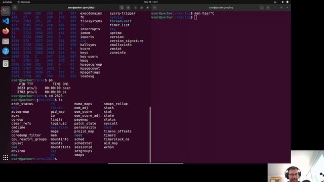Screen dimensions: 324x182
Task: Click title of the /var/log terminal
Action: click(221, 8)
